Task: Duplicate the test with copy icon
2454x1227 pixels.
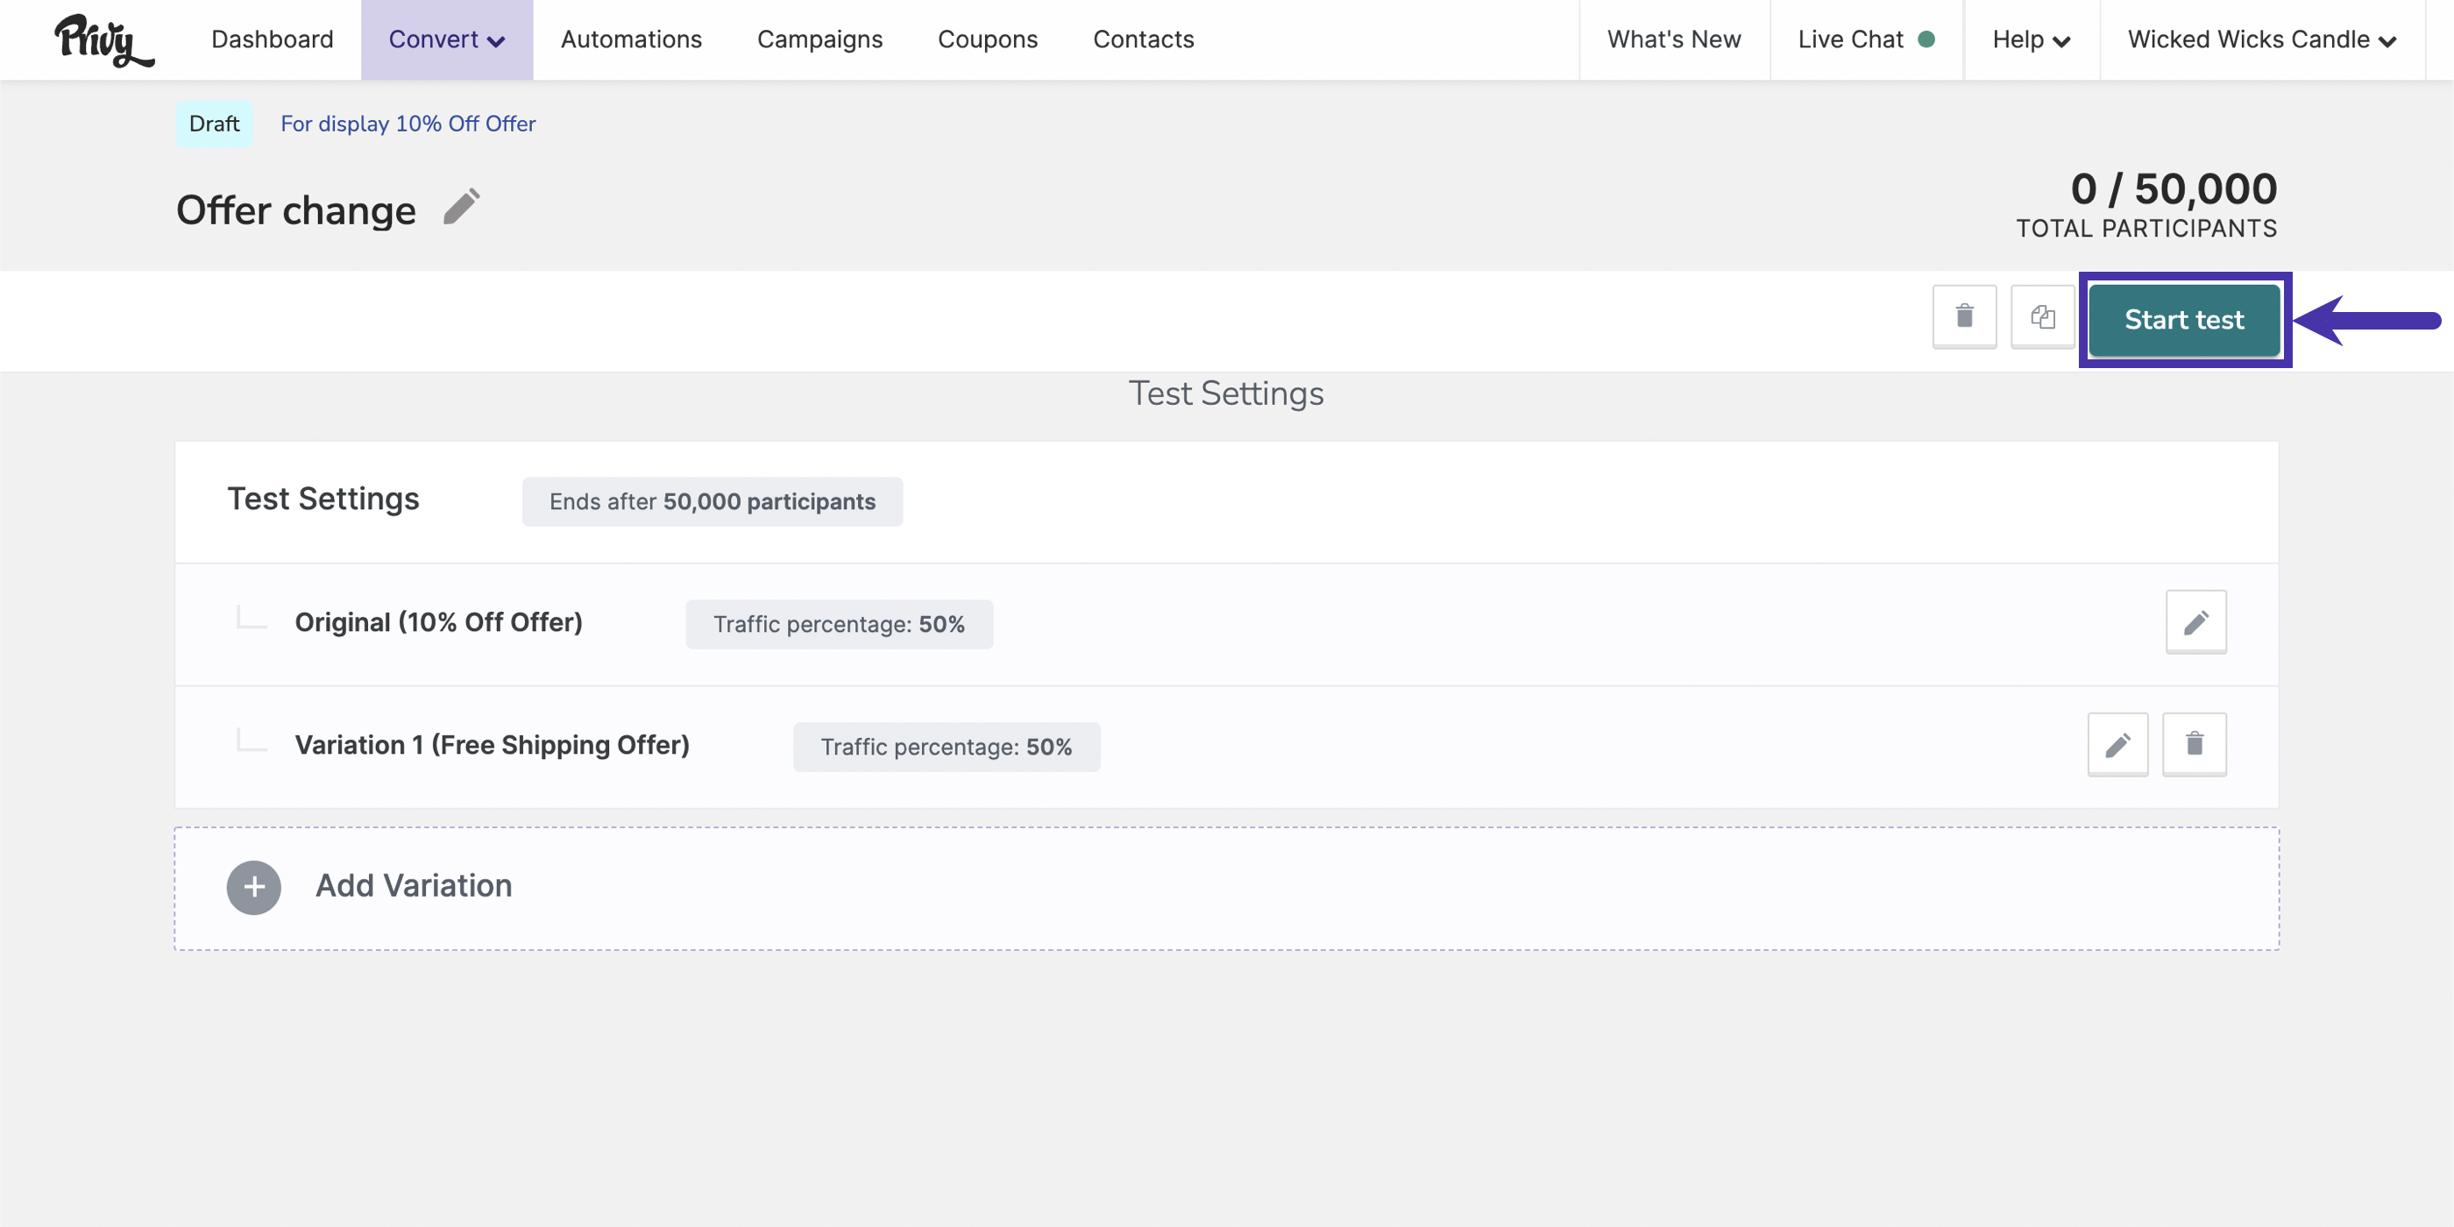Action: click(x=2042, y=316)
